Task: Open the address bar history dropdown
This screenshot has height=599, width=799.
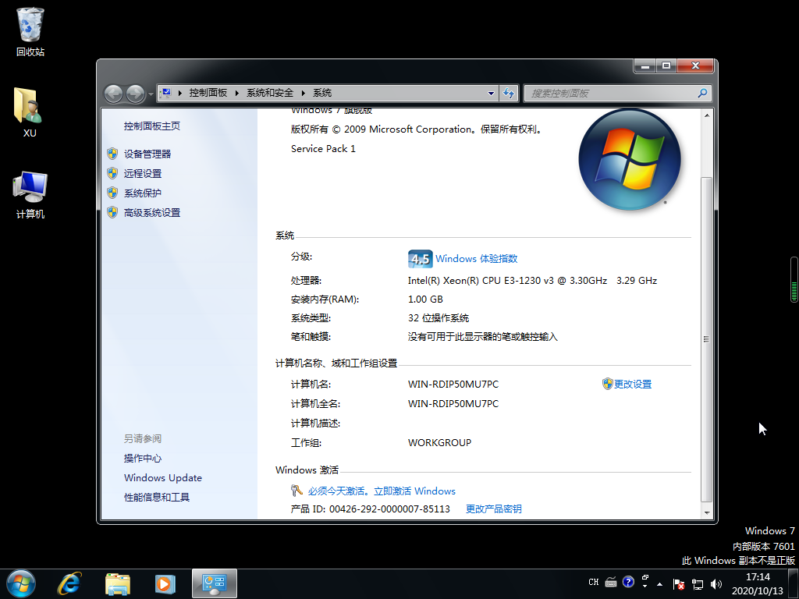Action: point(491,93)
